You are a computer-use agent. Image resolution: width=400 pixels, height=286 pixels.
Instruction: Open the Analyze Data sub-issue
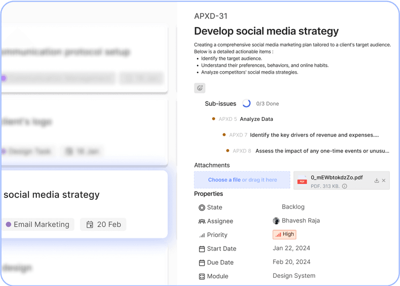(x=256, y=119)
